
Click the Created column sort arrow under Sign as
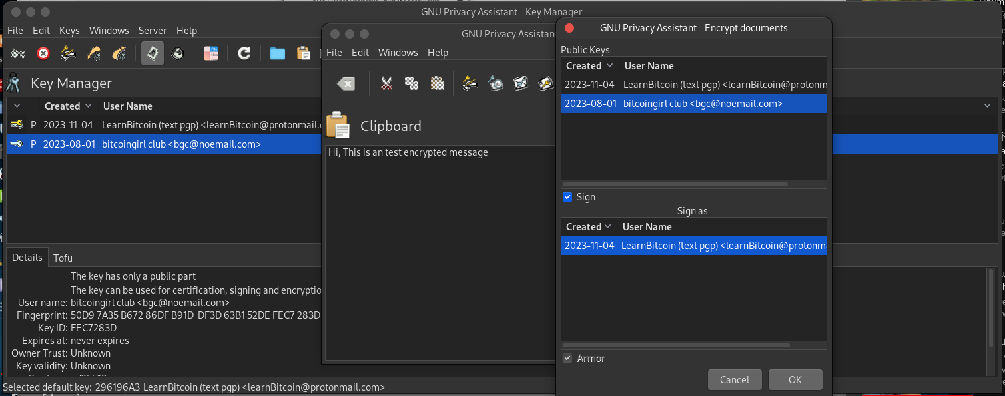tap(607, 227)
